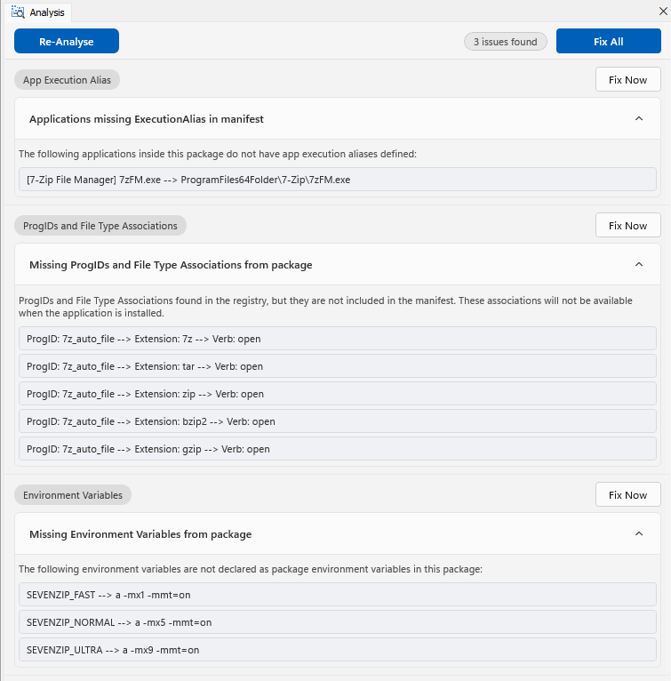Collapse Missing Environment Variables section chevron
Image resolution: width=671 pixels, height=681 pixels.
click(639, 533)
